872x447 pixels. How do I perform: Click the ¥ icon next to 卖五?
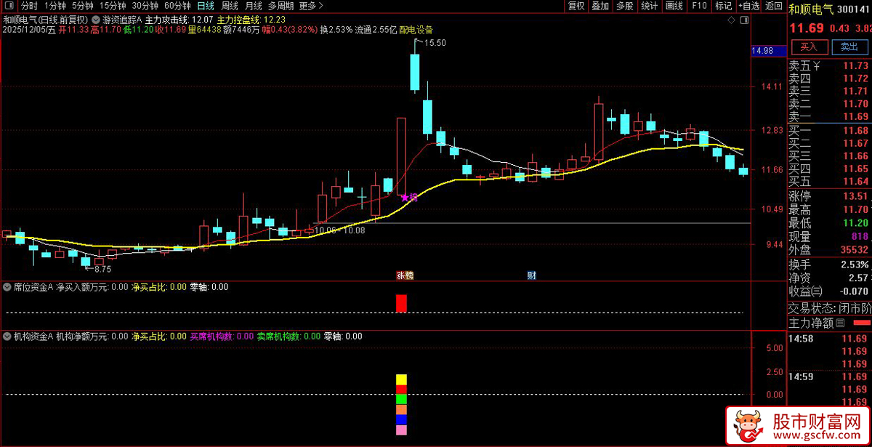click(817, 66)
